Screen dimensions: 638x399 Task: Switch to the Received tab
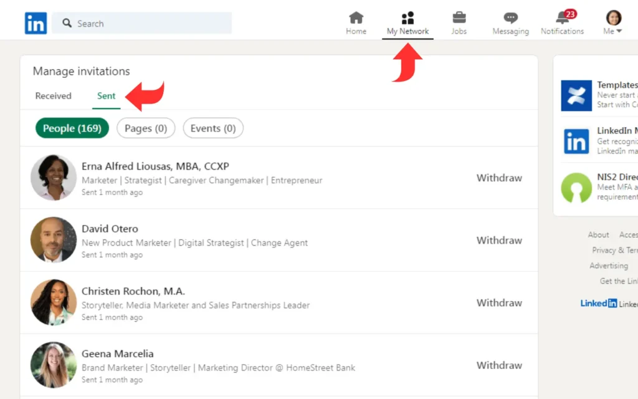(54, 96)
